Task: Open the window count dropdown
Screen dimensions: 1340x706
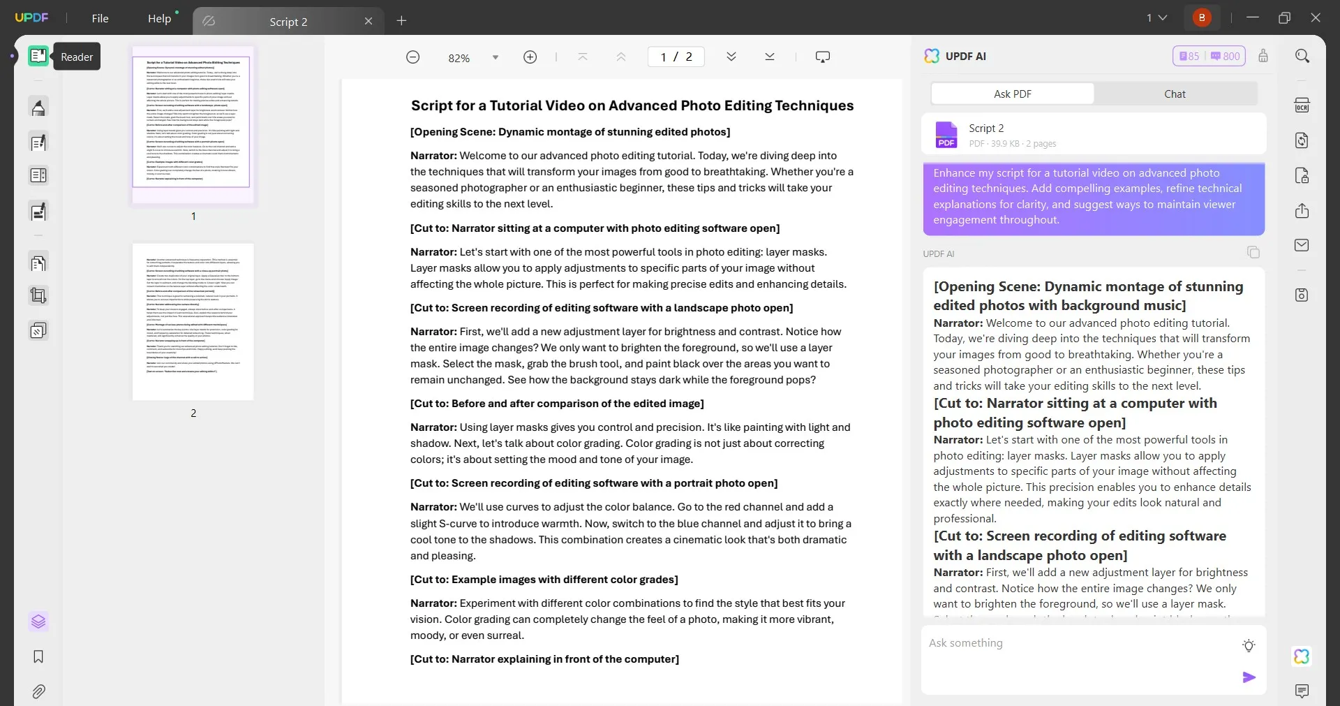Action: click(x=1156, y=17)
